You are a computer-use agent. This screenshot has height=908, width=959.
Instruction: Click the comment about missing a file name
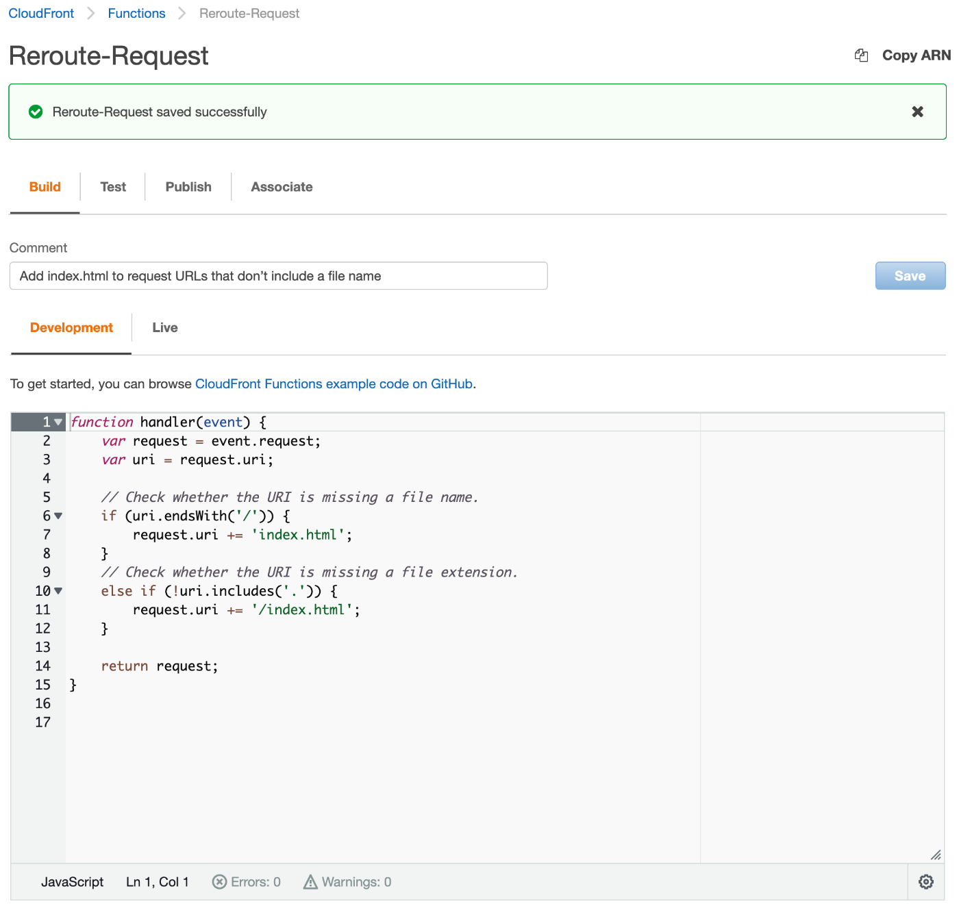[290, 497]
